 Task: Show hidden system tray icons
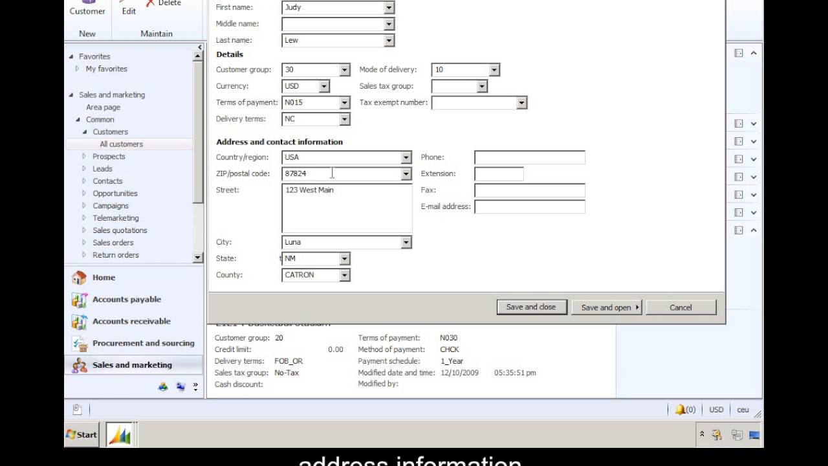(x=702, y=435)
